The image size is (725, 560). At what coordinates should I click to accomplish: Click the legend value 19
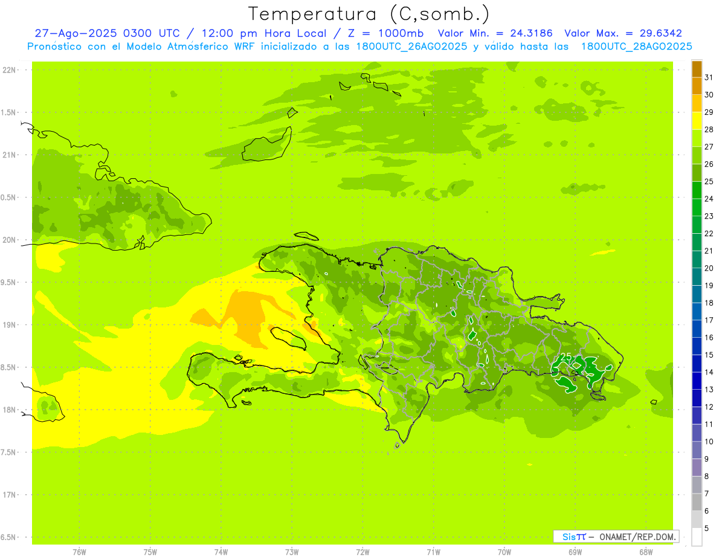pyautogui.click(x=709, y=286)
